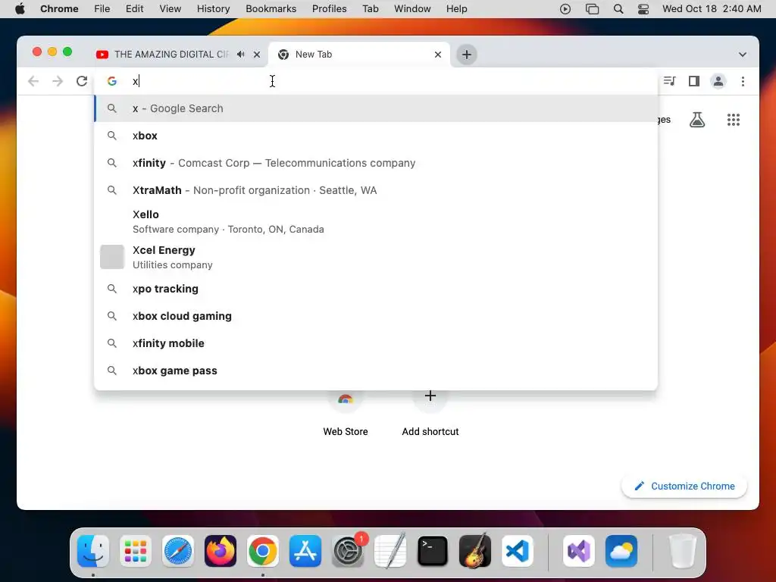This screenshot has height=582, width=776.
Task: Choose the 'xbox cloud gaming' suggestion
Action: [376, 316]
